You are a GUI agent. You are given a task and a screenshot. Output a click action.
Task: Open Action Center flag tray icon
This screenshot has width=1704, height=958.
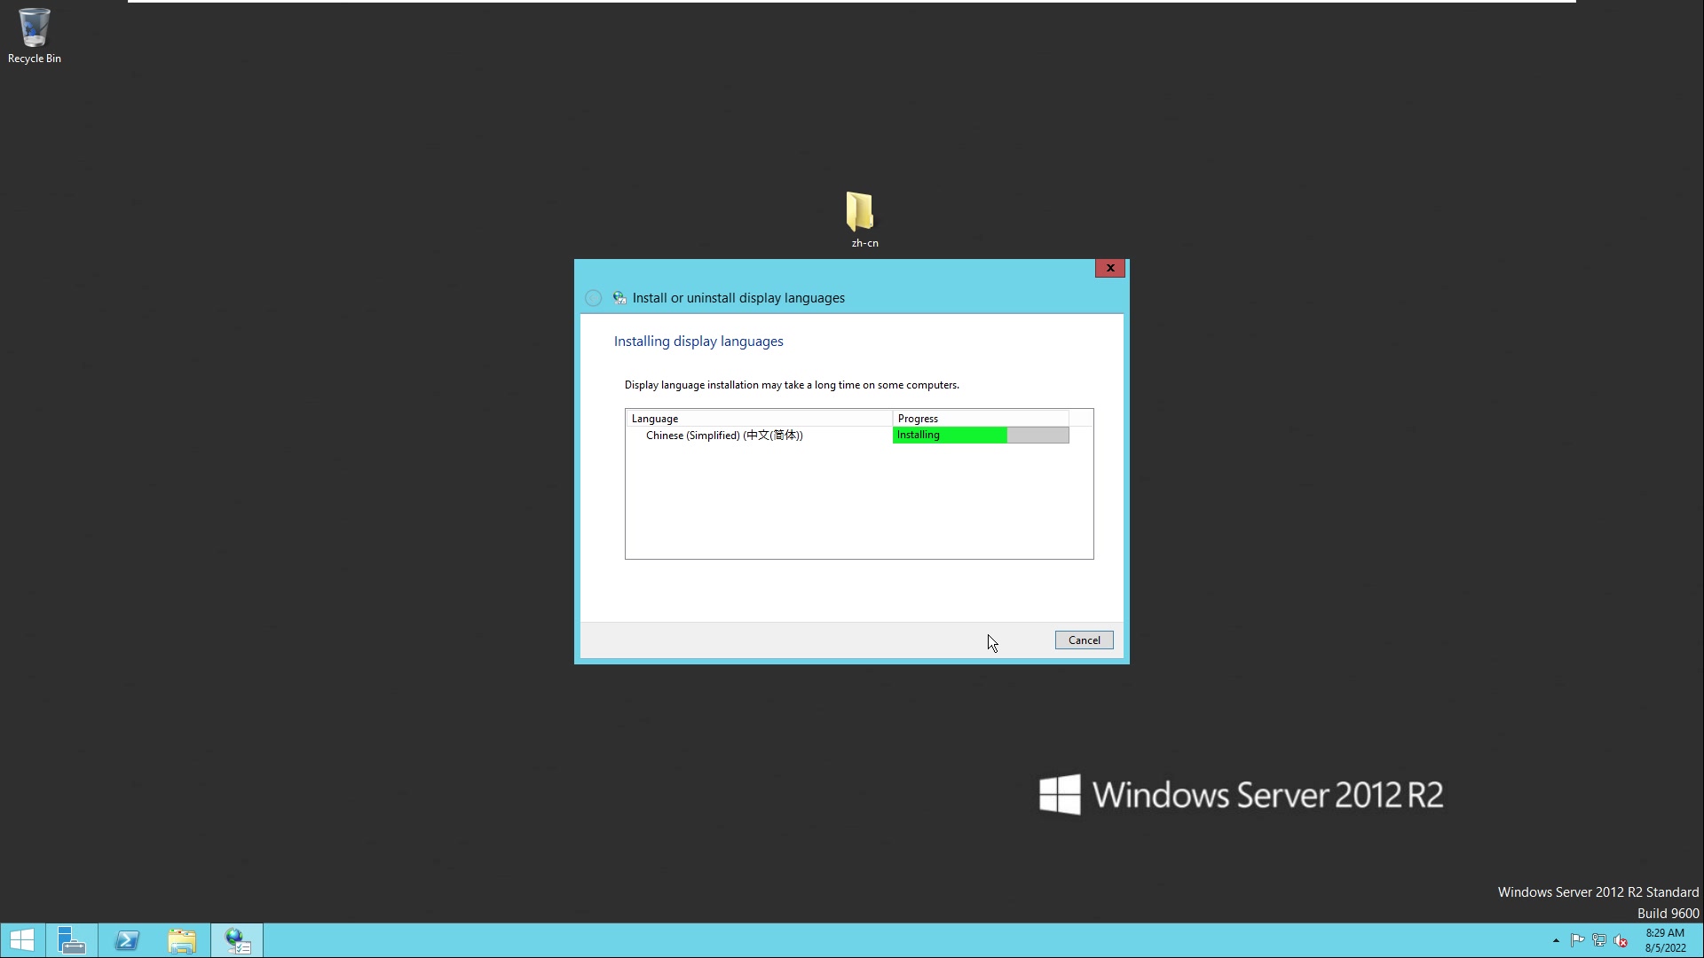point(1577,940)
